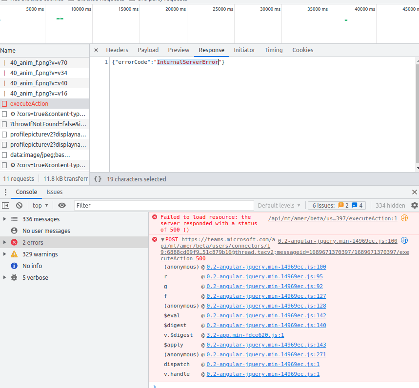Image resolution: width=419 pixels, height=388 pixels.
Task: Select the 40_anim_f.png?v=v16 request
Action: click(44, 94)
